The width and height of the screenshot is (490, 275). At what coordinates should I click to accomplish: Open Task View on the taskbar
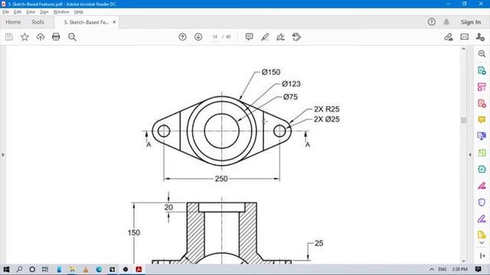(45, 270)
